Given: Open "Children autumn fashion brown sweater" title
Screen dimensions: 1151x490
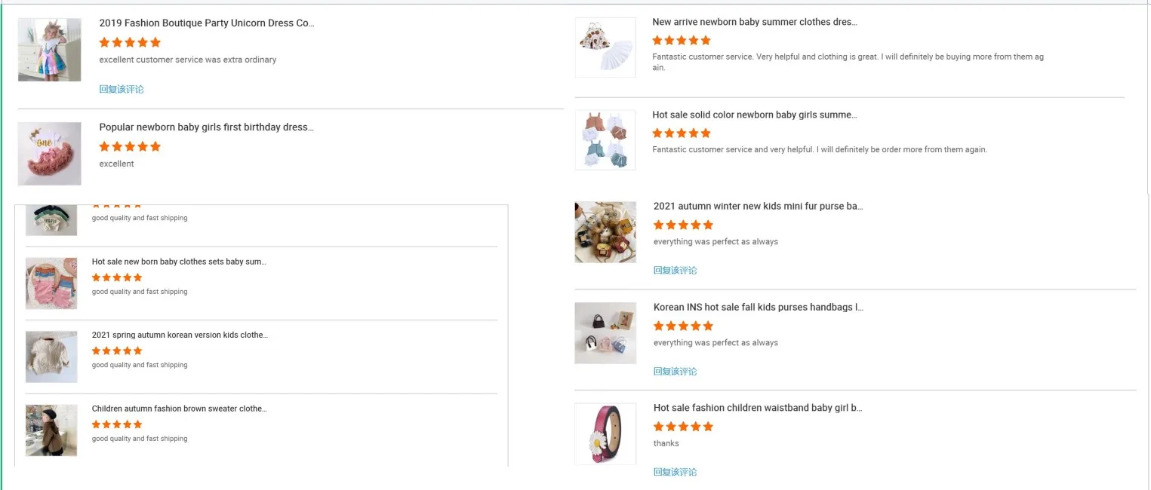Looking at the screenshot, I should click(179, 409).
